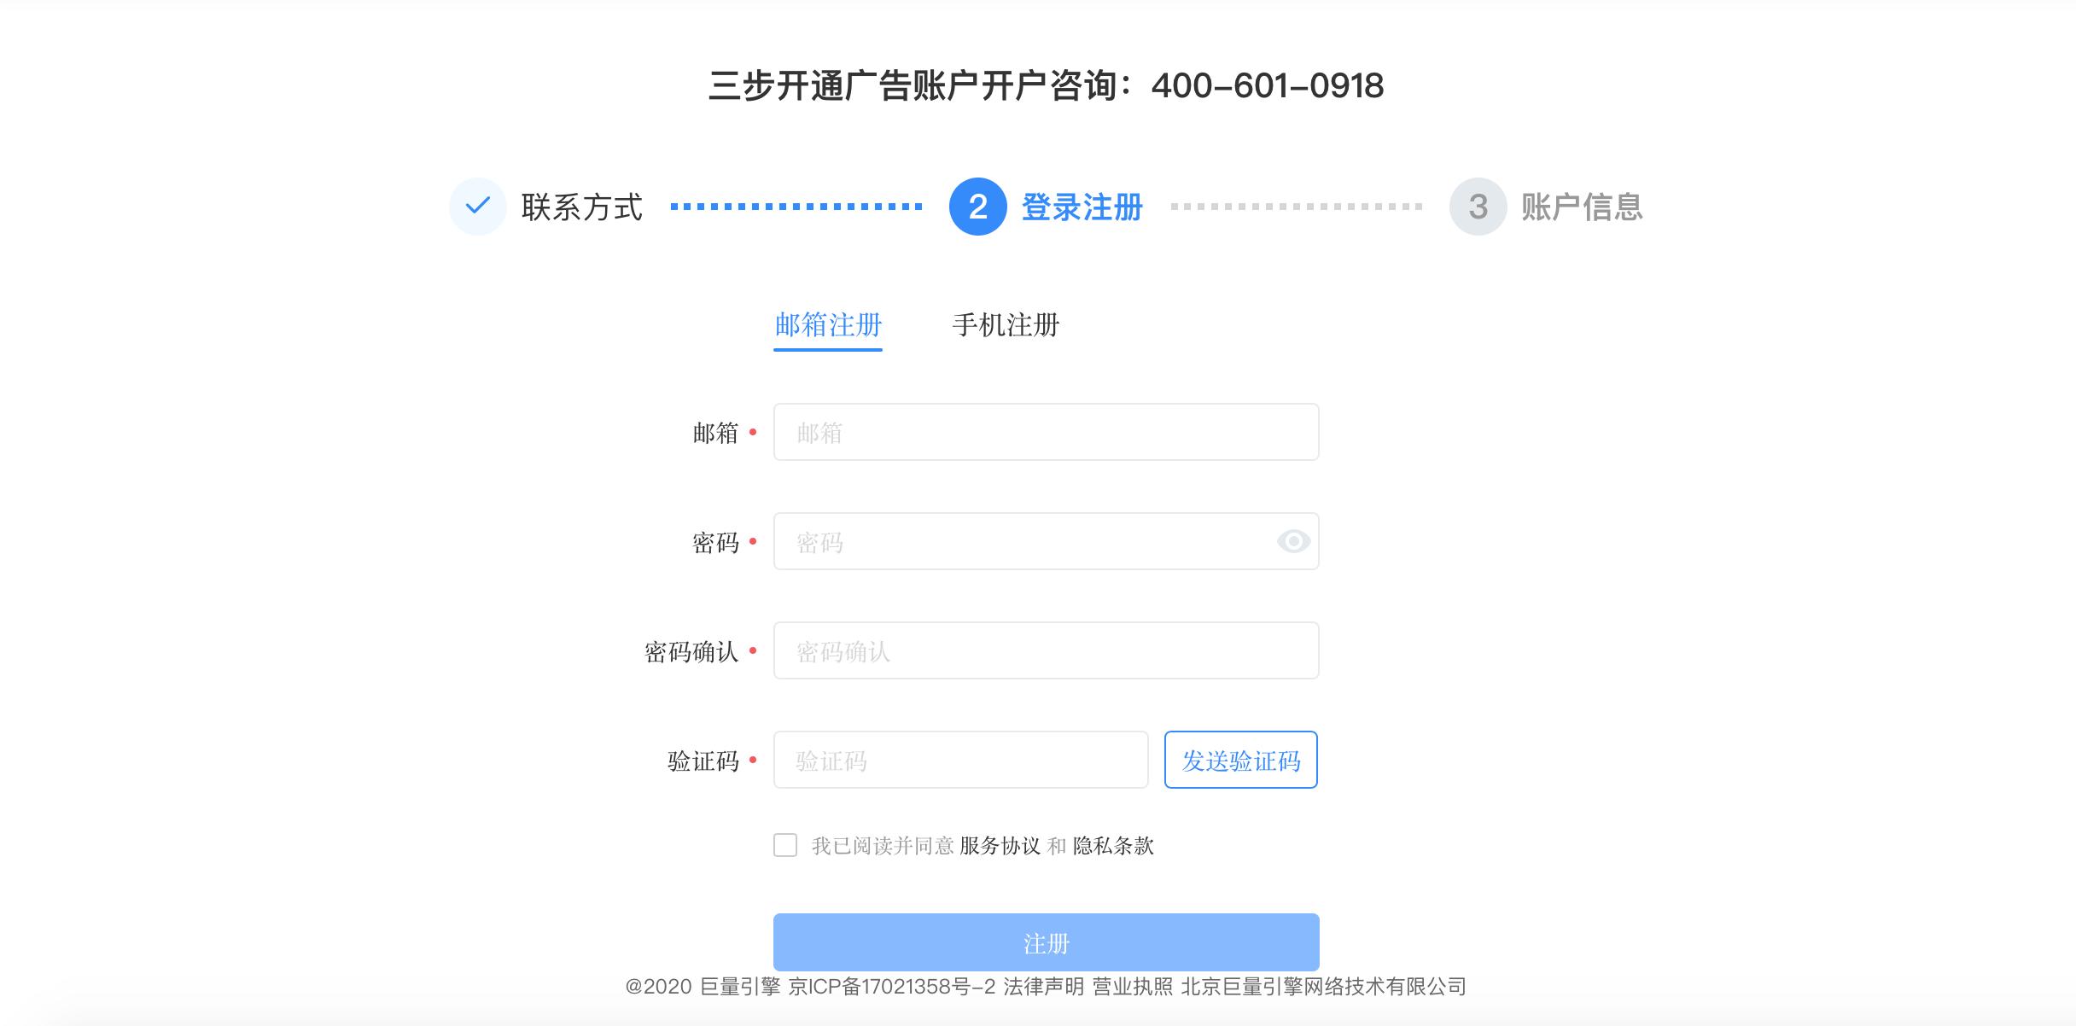2076x1026 pixels.
Task: Click the 密码确认 confirm password field
Action: pos(1045,650)
